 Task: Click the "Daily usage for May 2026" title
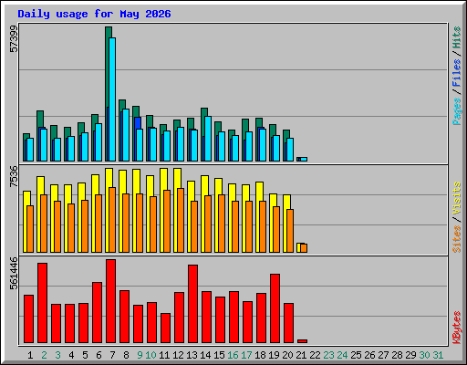tap(94, 14)
